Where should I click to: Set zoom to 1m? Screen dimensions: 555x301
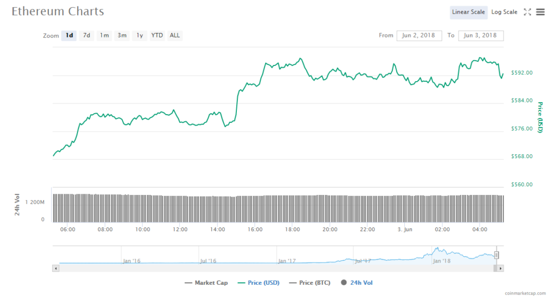point(104,36)
